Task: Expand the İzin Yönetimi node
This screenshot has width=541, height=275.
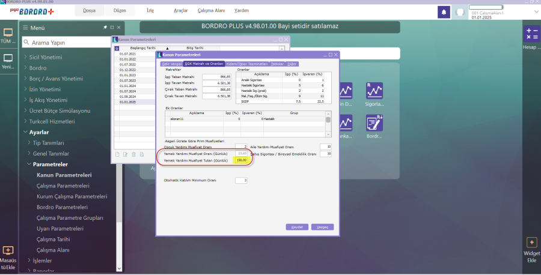Action: coord(25,89)
